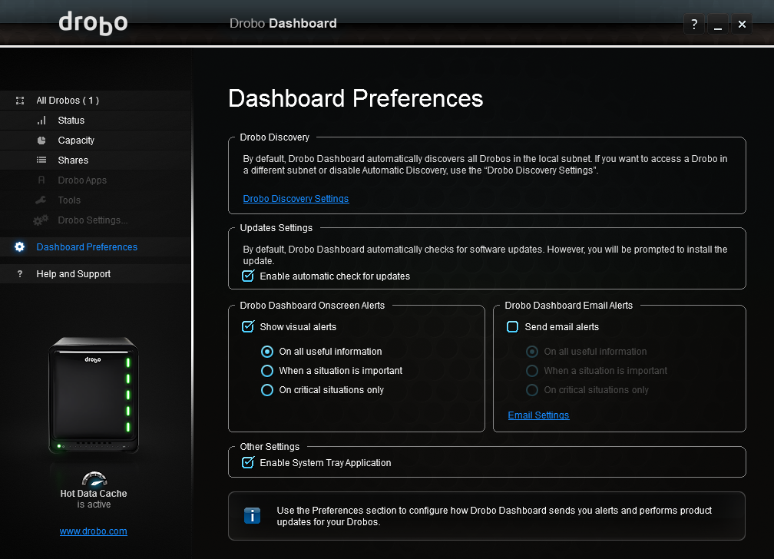Viewport: 774px width, 559px height.
Task: Click the Status bar-chart icon
Action: click(41, 121)
